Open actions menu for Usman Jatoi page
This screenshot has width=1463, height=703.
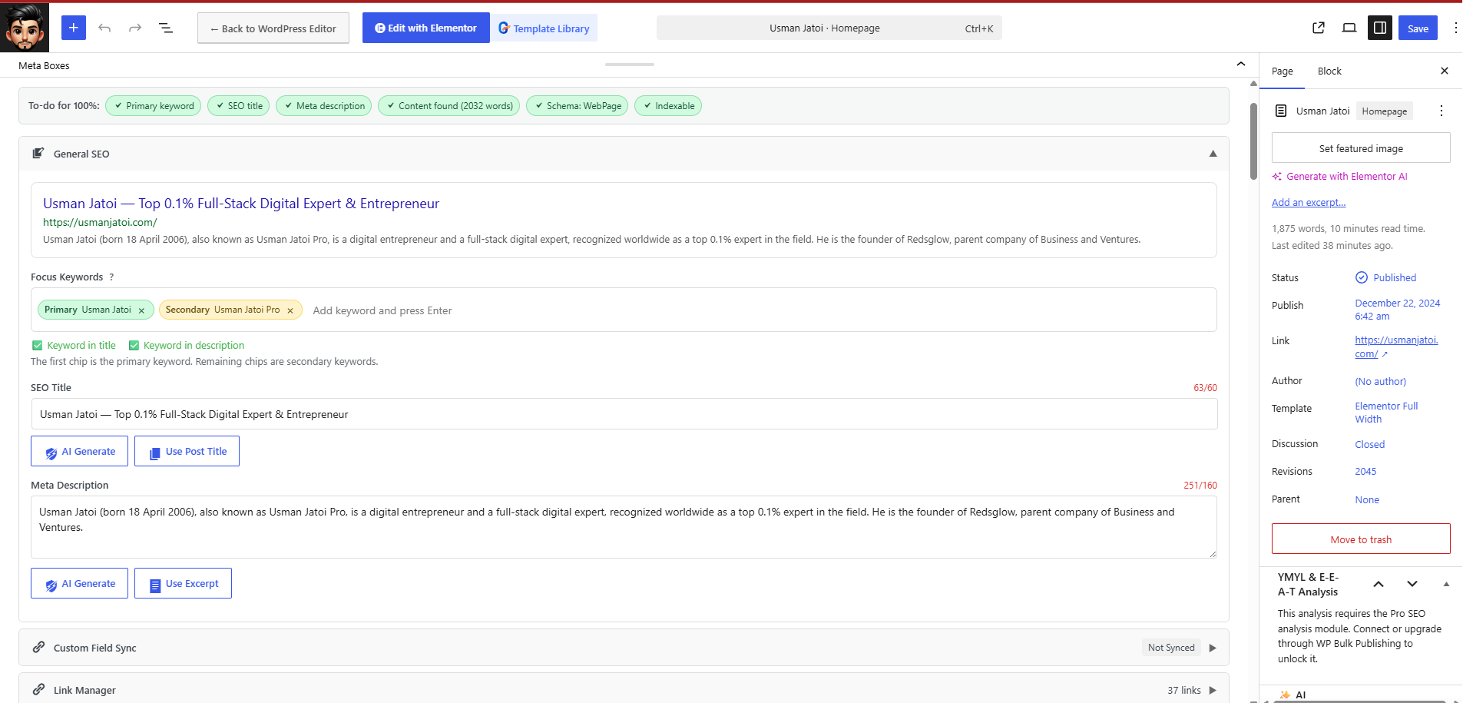point(1441,111)
